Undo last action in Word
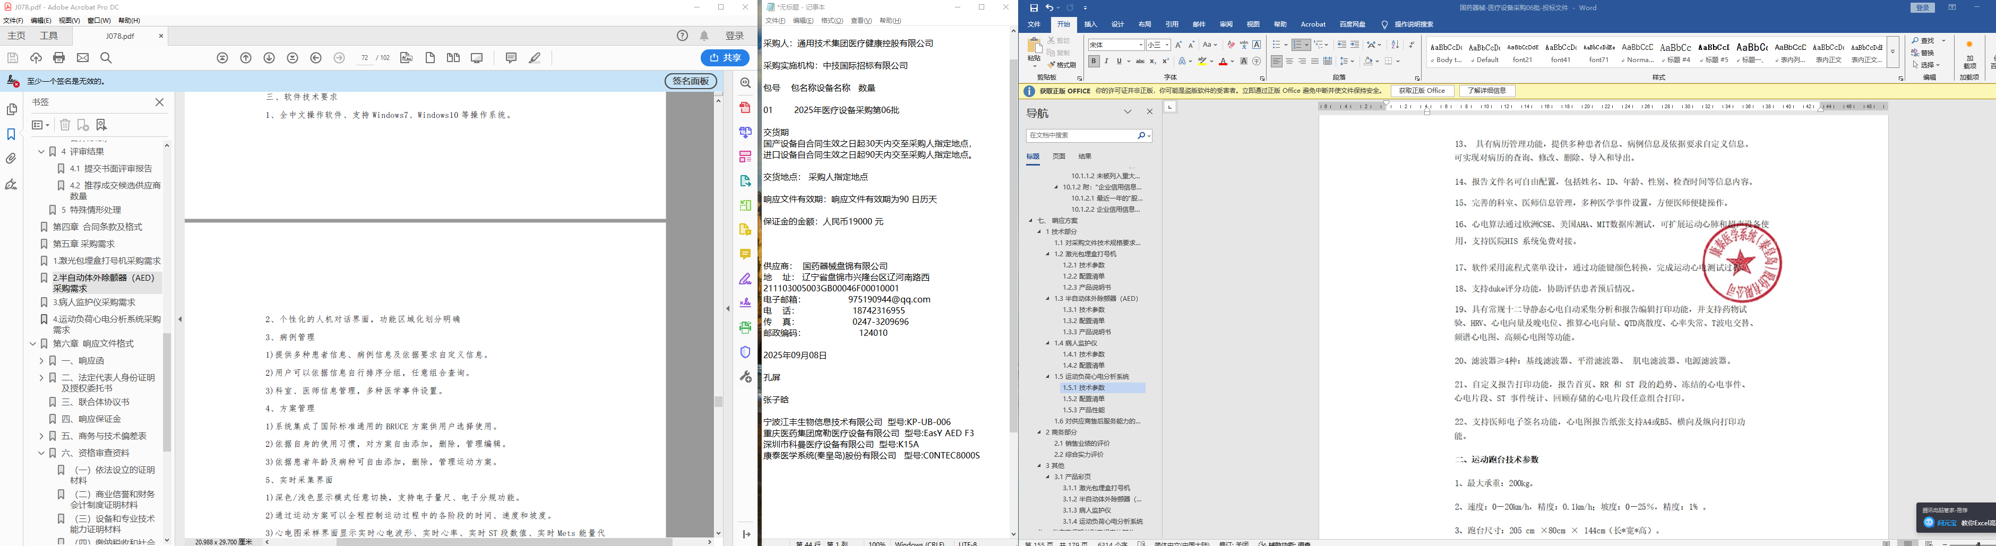 tap(1049, 8)
